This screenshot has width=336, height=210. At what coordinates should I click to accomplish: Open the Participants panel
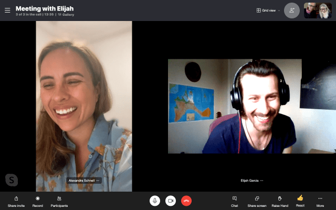coord(59,198)
